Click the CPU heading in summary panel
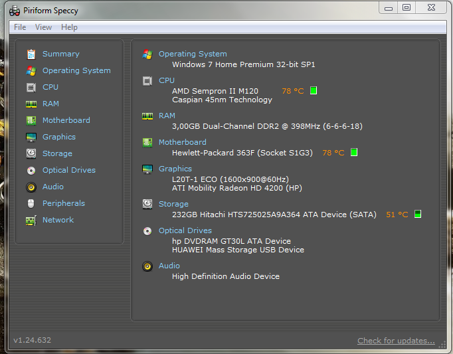The height and width of the screenshot is (354, 453). pos(167,80)
